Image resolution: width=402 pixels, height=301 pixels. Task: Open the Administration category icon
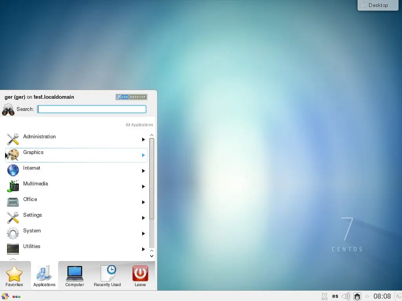(13, 139)
